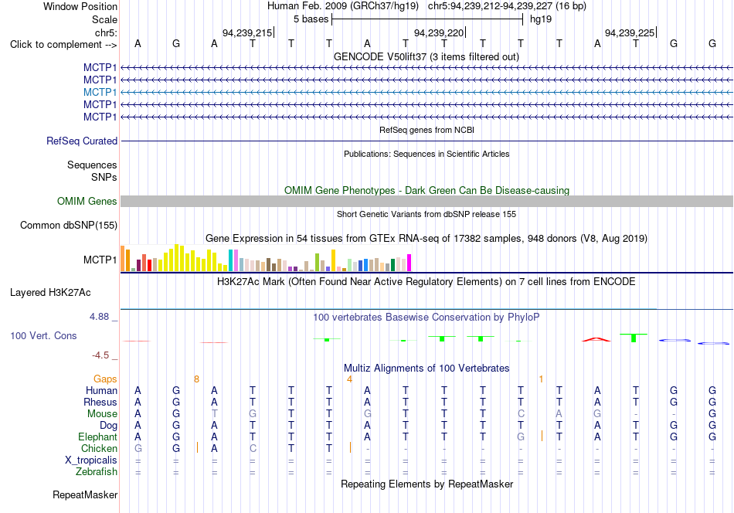734x513 pixels.
Task: Click the gray C base in Mouse row
Action: tap(521, 414)
